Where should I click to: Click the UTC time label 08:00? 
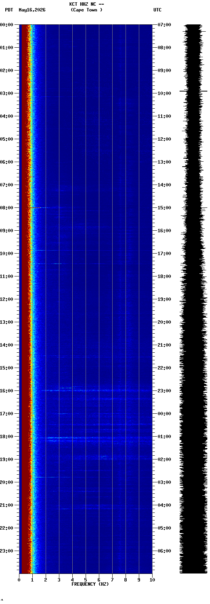coord(164,48)
